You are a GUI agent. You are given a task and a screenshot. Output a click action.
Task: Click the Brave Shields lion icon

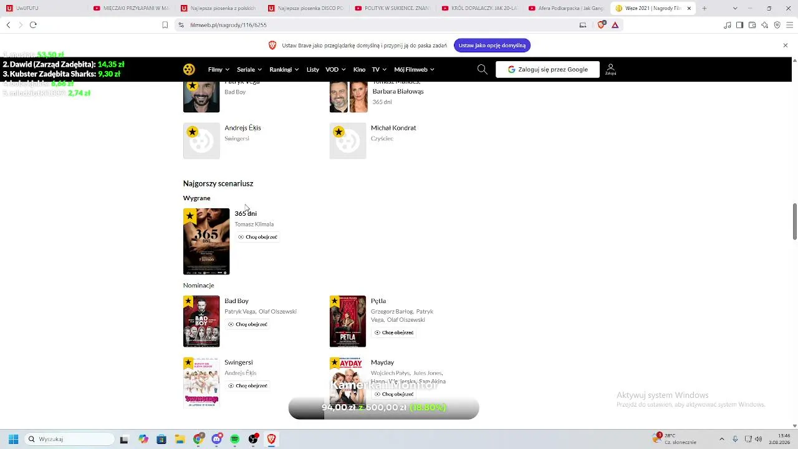pos(601,25)
